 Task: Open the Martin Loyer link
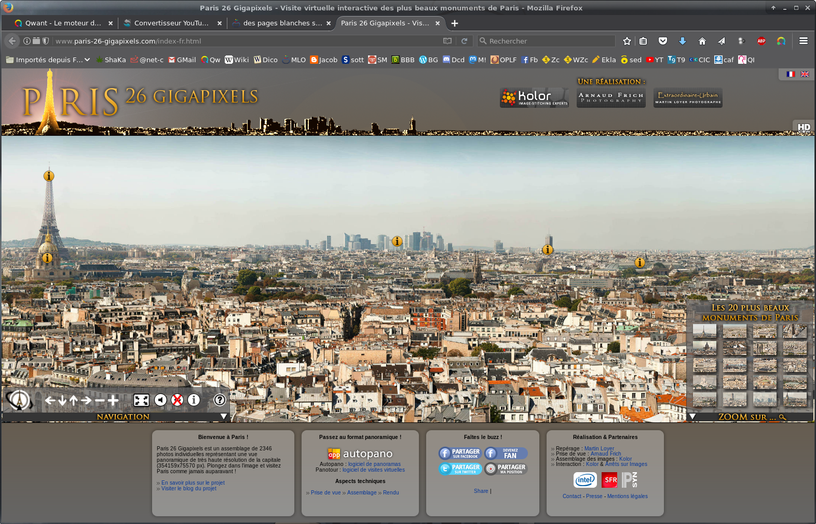point(599,448)
